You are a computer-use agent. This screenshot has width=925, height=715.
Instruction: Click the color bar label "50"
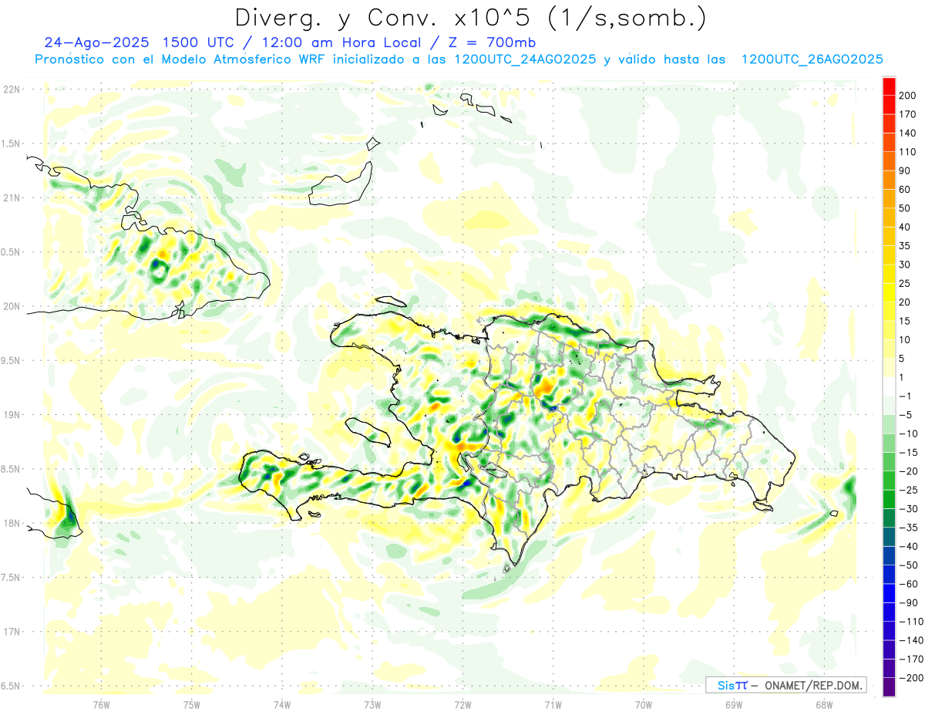coord(905,208)
